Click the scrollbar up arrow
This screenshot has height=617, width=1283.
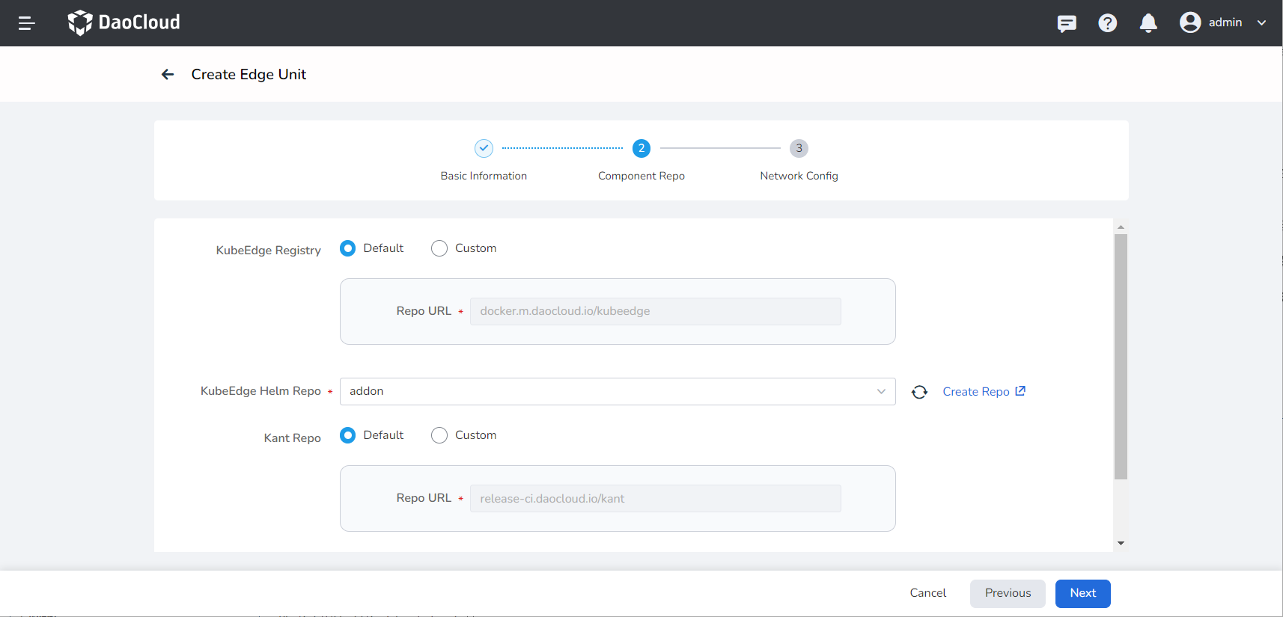click(1121, 227)
